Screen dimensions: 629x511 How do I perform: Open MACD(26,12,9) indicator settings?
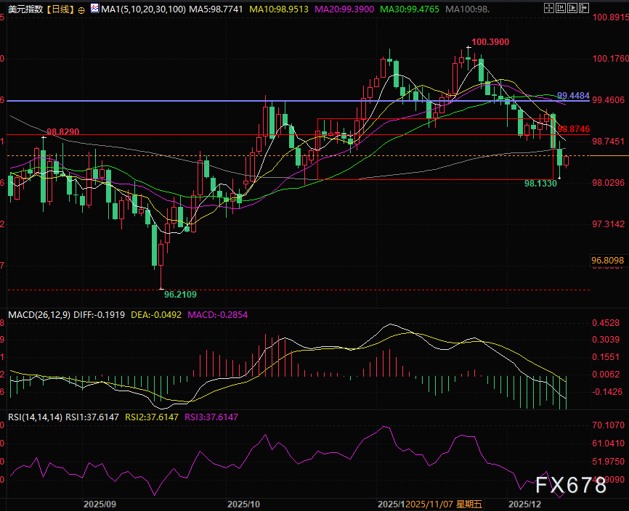[41, 316]
